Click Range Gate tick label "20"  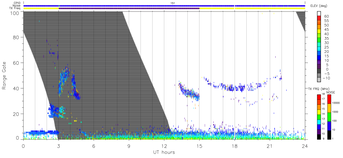pyautogui.click(x=16, y=114)
